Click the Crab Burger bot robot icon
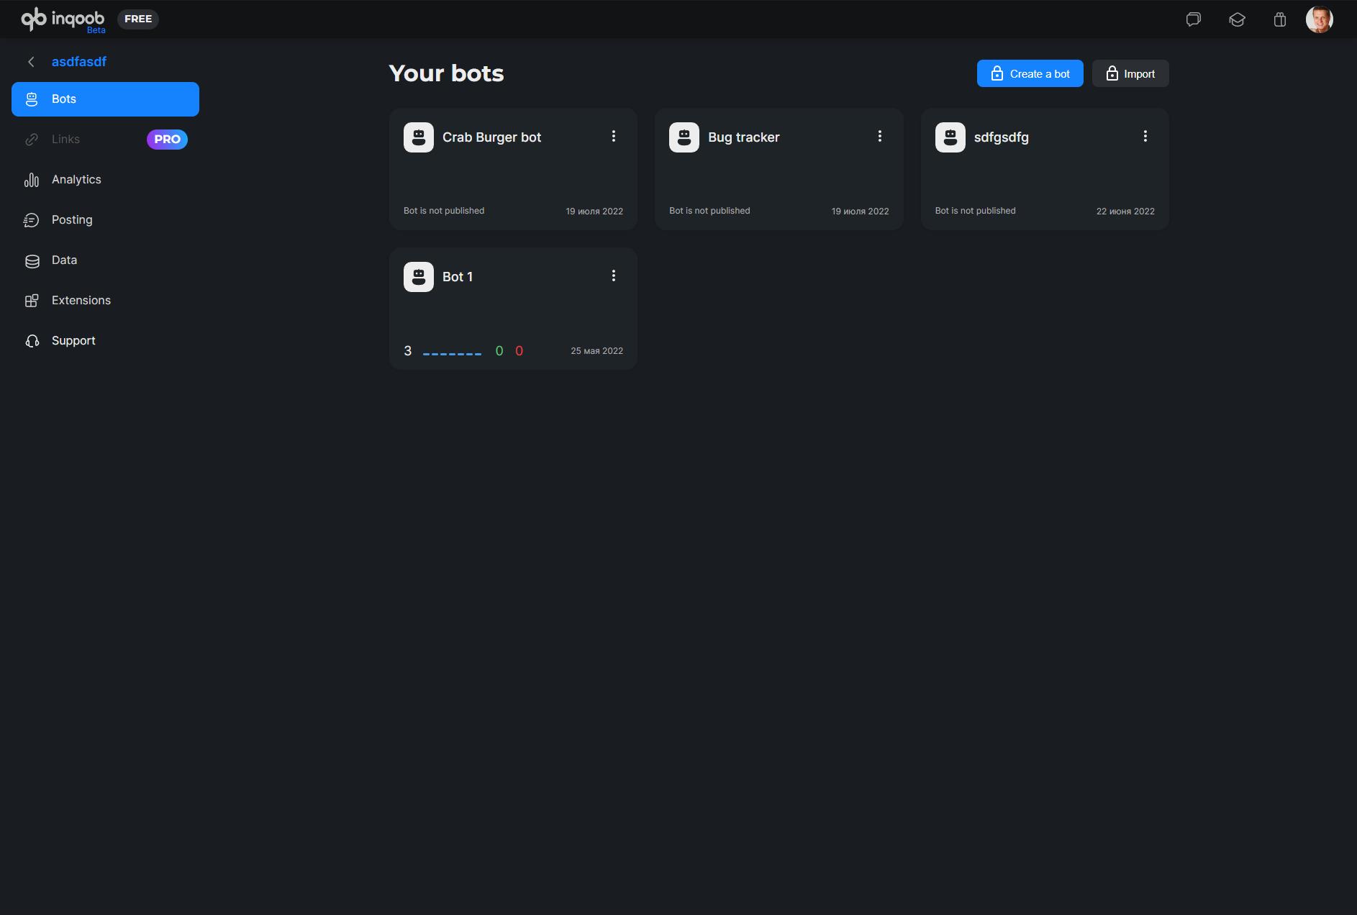This screenshot has width=1357, height=915. [x=419, y=137]
